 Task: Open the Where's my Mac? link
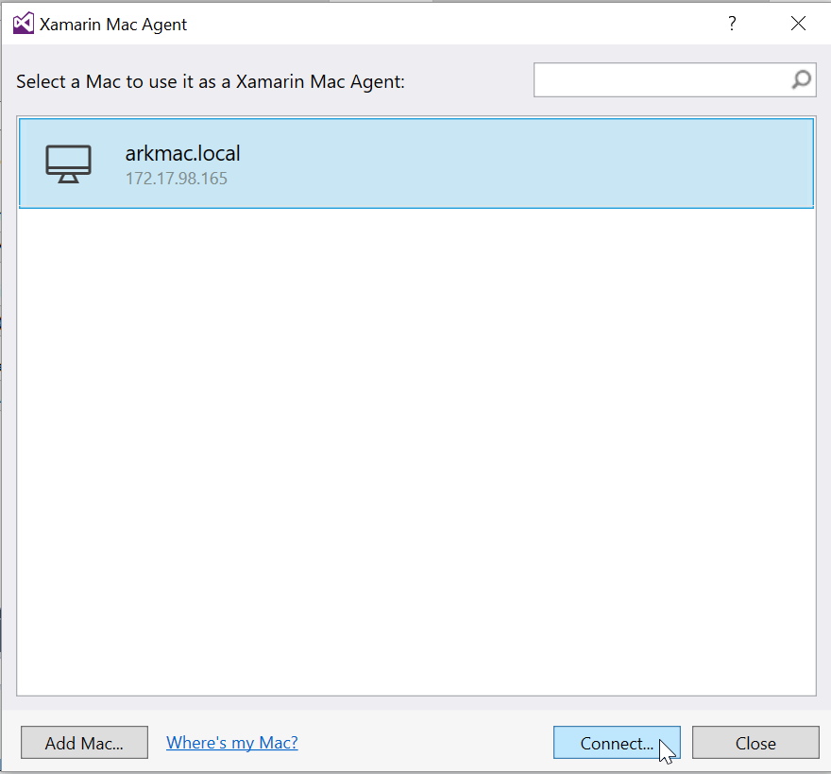(x=232, y=742)
